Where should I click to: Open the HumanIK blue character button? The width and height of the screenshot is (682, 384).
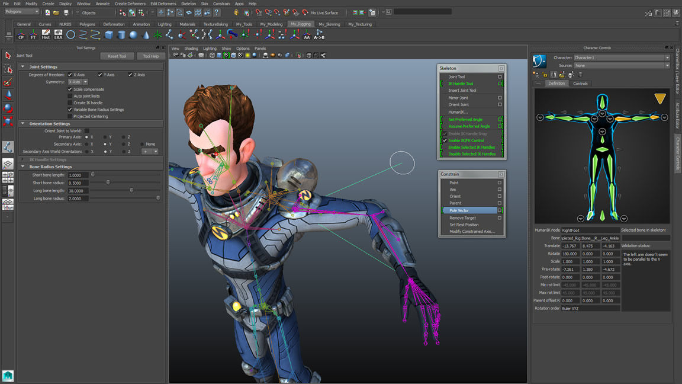(539, 61)
